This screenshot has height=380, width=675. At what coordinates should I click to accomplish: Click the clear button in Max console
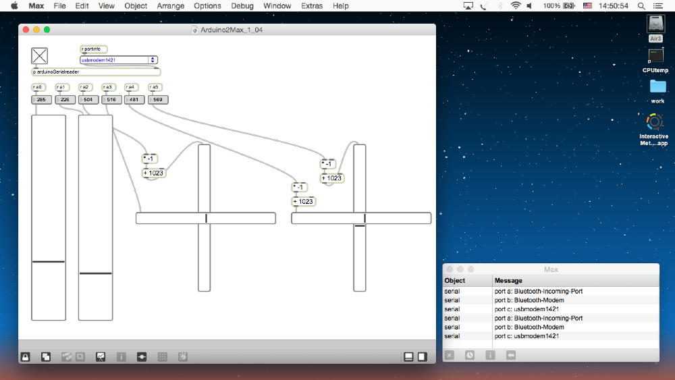pos(450,355)
